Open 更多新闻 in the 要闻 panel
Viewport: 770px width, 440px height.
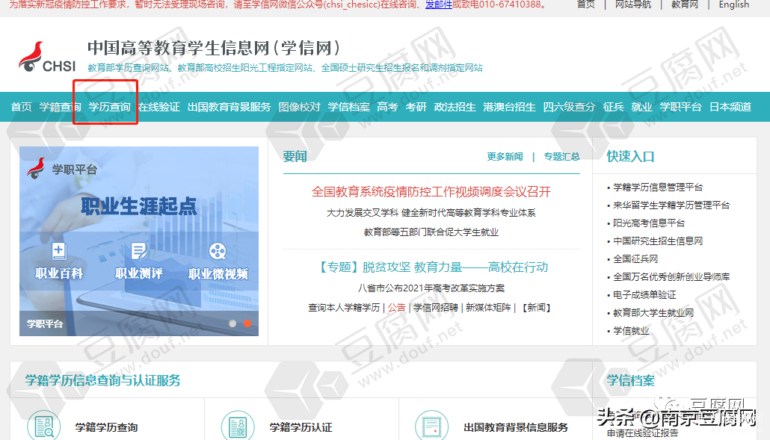tap(505, 156)
